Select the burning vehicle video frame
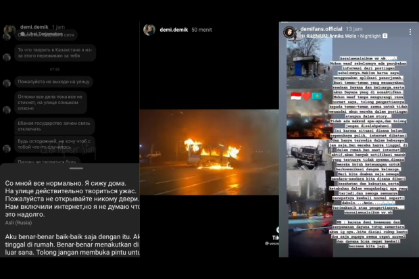The image size is (419, 279). point(209,152)
